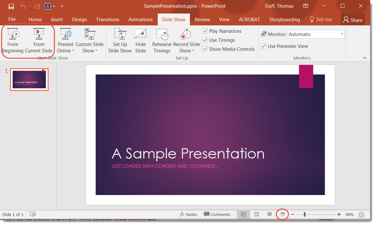Click Slide 1 of 1 indicator
375x225 pixels.
tap(13, 214)
